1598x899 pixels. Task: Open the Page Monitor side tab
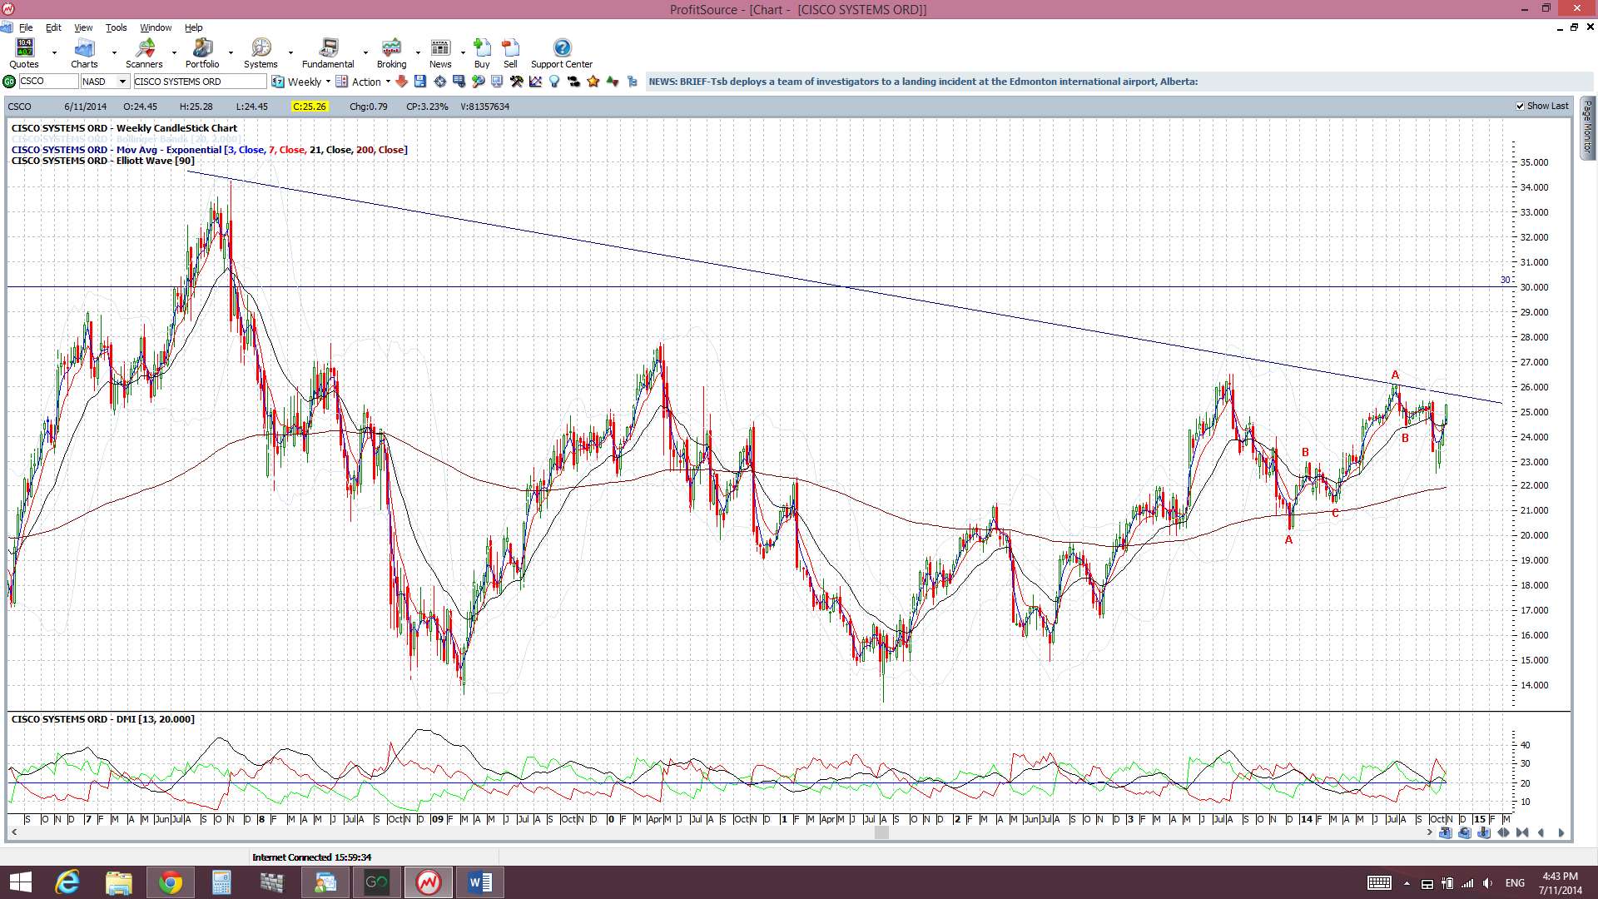click(1587, 127)
